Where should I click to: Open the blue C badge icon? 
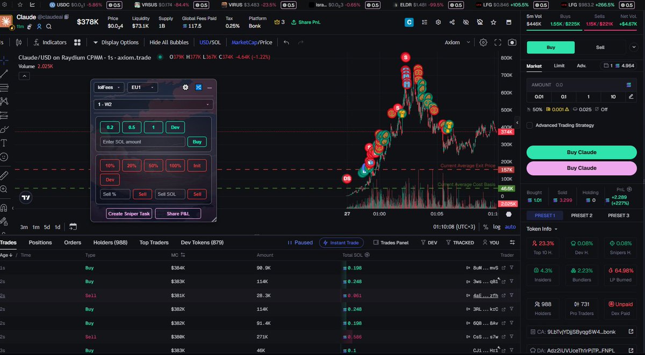(x=409, y=23)
